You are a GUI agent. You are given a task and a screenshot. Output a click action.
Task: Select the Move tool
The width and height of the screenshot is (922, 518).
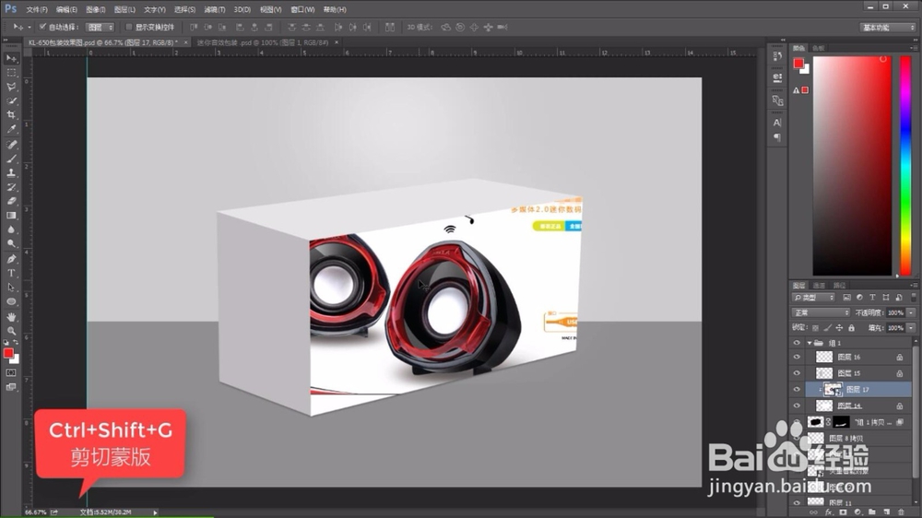11,58
